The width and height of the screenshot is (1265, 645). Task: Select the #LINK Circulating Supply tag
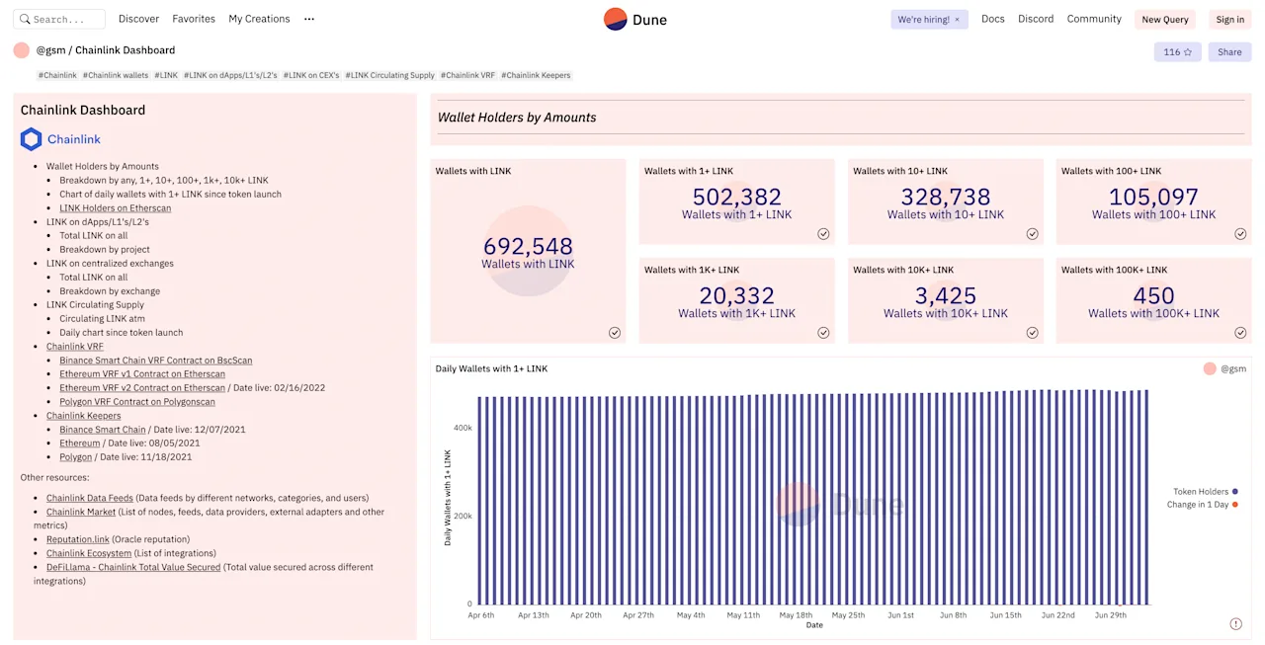point(390,75)
